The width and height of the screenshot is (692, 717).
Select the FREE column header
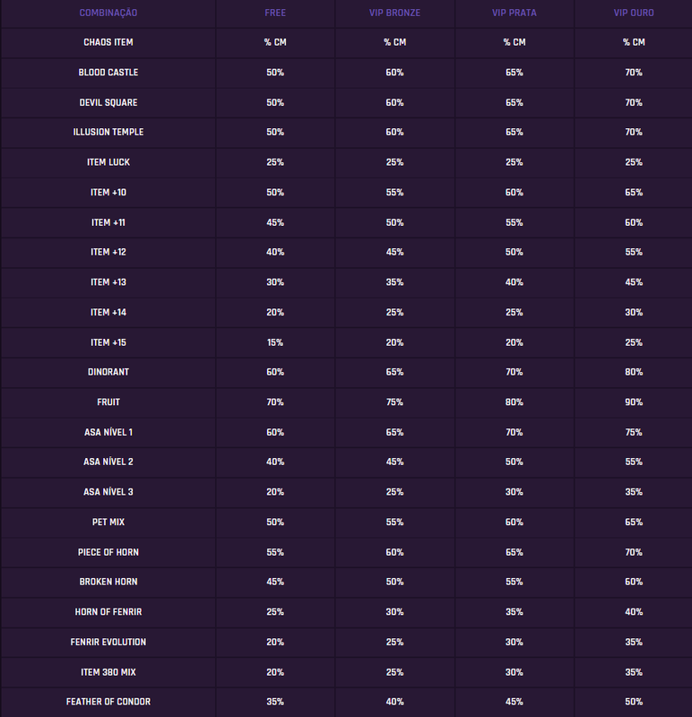275,13
